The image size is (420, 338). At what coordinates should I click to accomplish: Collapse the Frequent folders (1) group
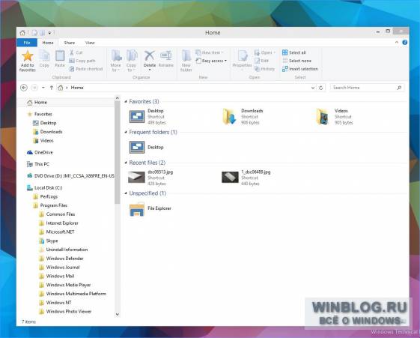(126, 132)
